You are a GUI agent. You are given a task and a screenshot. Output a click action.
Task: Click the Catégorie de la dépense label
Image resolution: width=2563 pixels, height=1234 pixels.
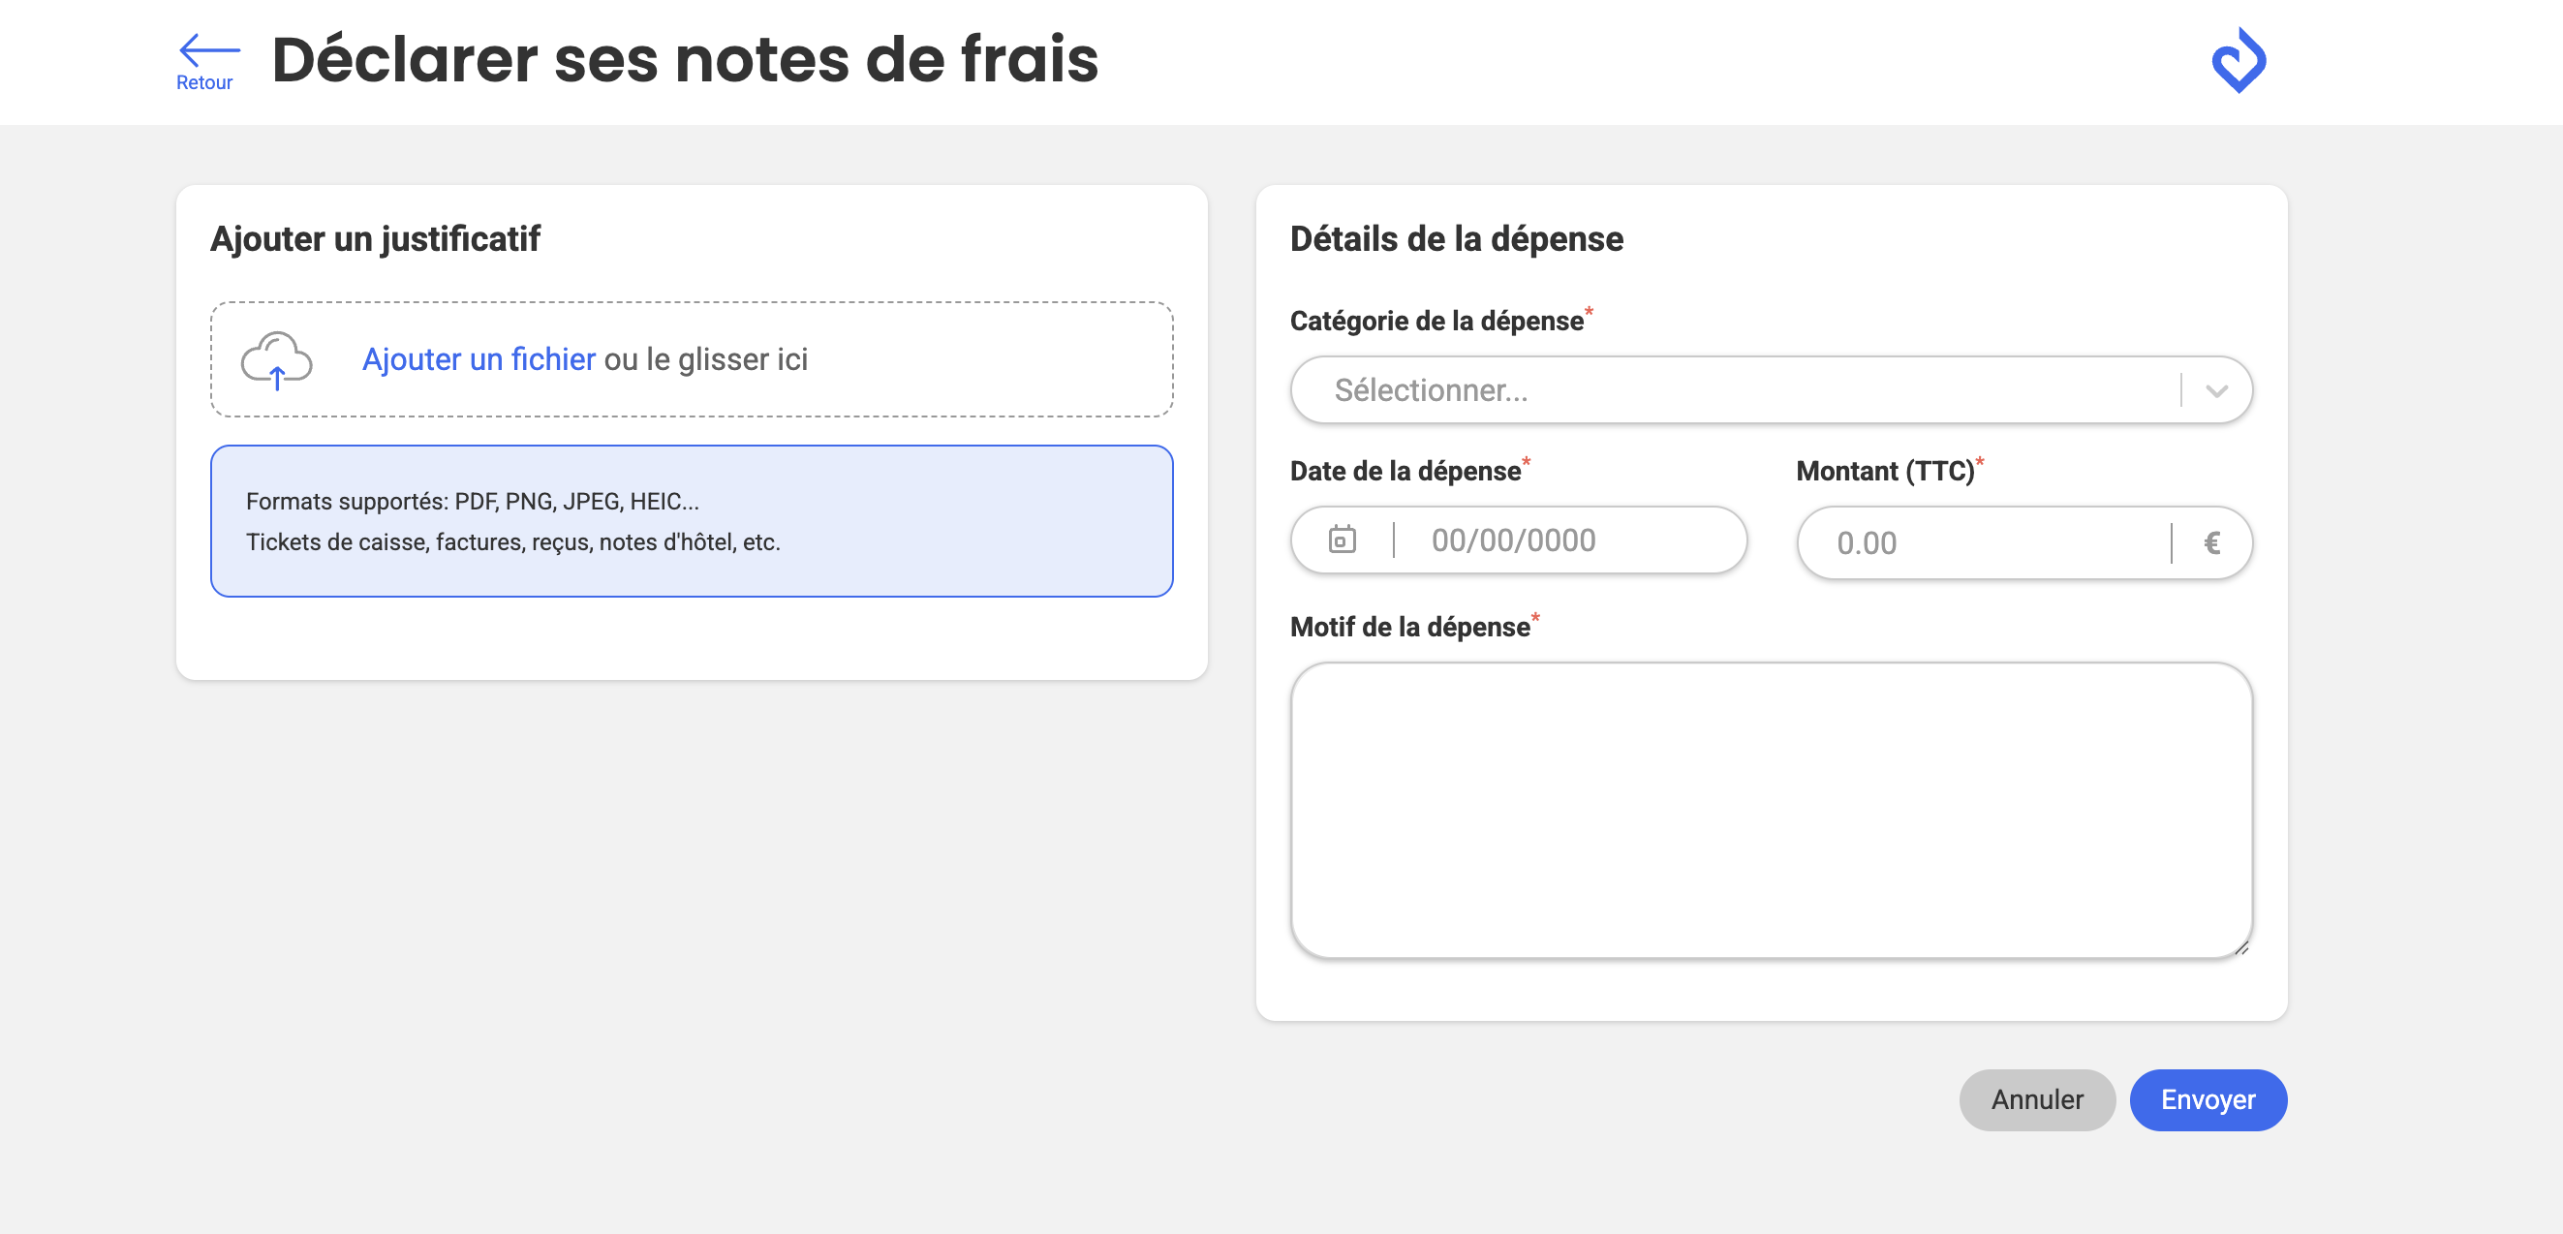pos(1436,322)
